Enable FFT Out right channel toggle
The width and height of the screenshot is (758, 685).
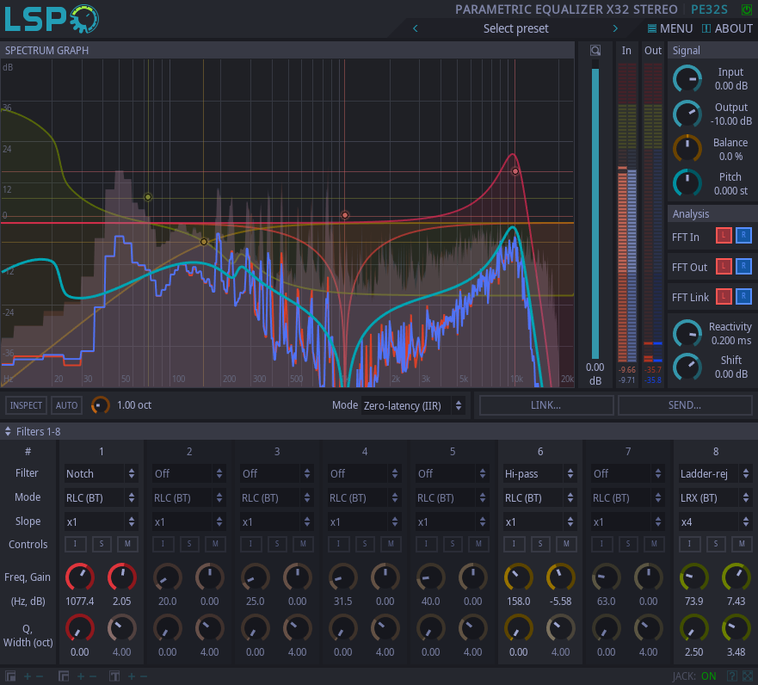743,267
